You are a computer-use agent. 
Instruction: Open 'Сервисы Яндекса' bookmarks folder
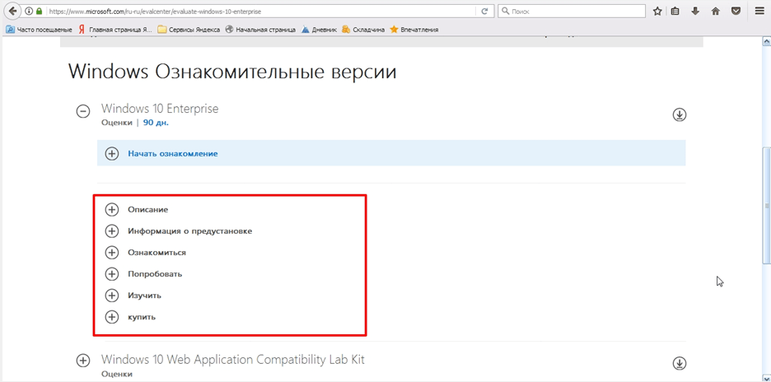[189, 30]
